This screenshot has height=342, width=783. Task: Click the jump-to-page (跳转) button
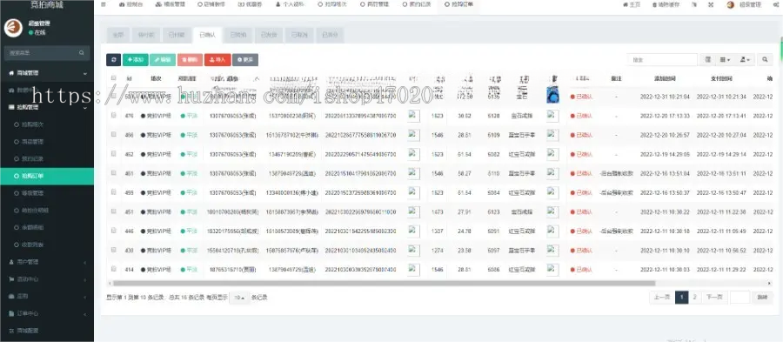click(762, 298)
